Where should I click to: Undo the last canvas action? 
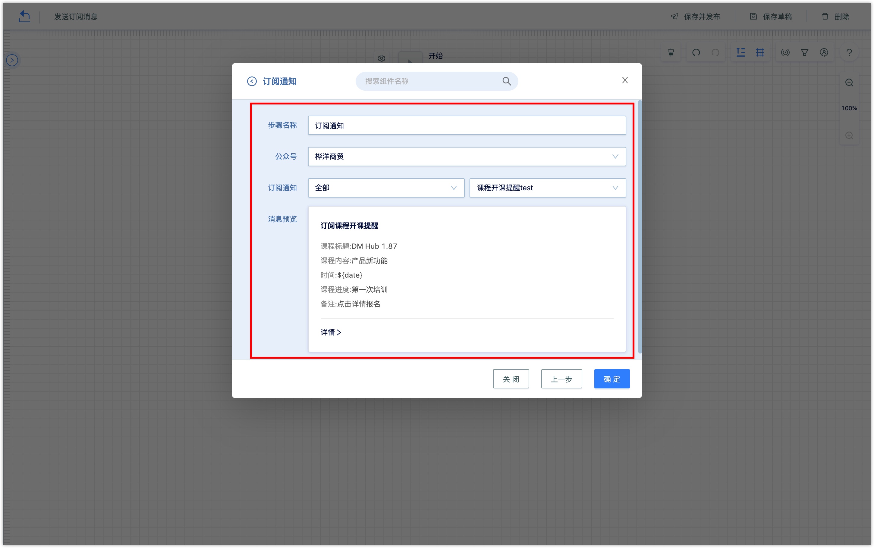pyautogui.click(x=696, y=53)
